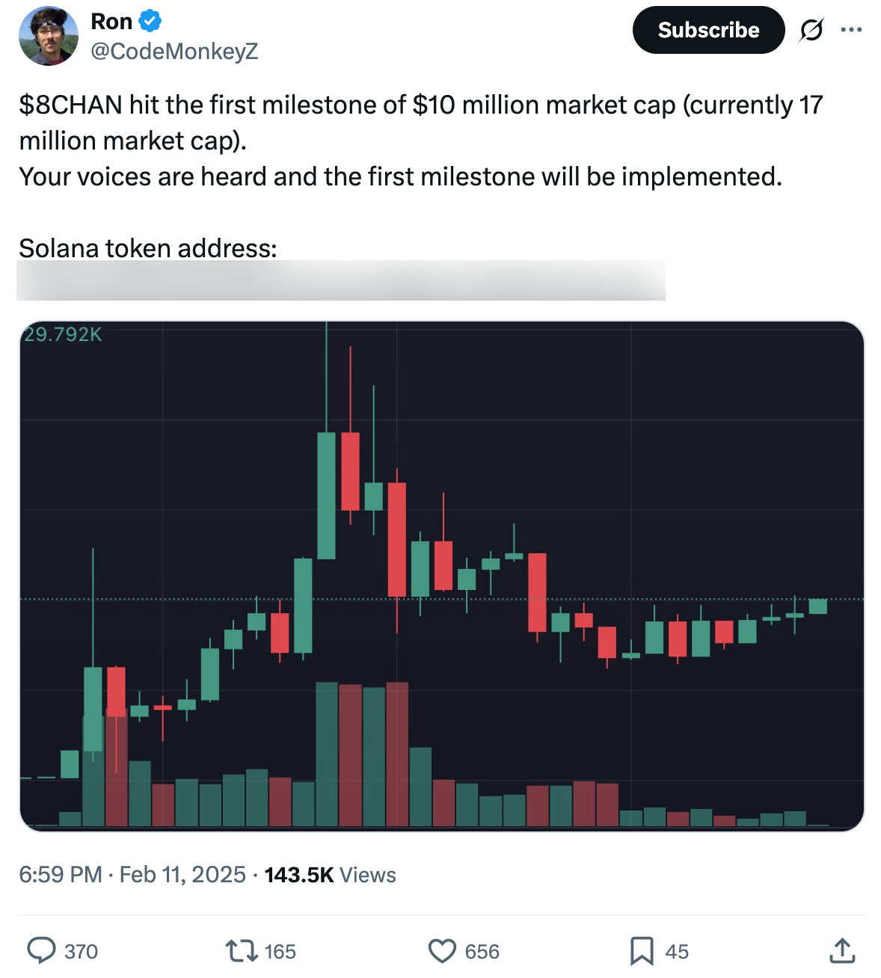This screenshot has width=881, height=978.
Task: Enlarge the candlestick chart image
Action: 441,576
